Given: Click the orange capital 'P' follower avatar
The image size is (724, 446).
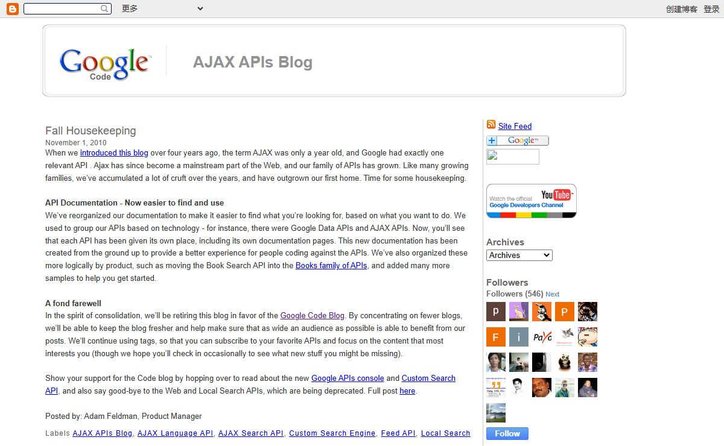Looking at the screenshot, I should 565,312.
